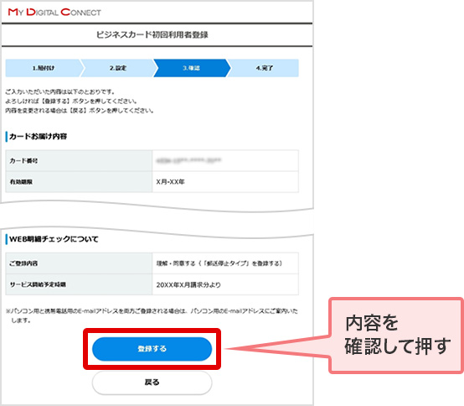Click the 登録する button

pos(152,349)
